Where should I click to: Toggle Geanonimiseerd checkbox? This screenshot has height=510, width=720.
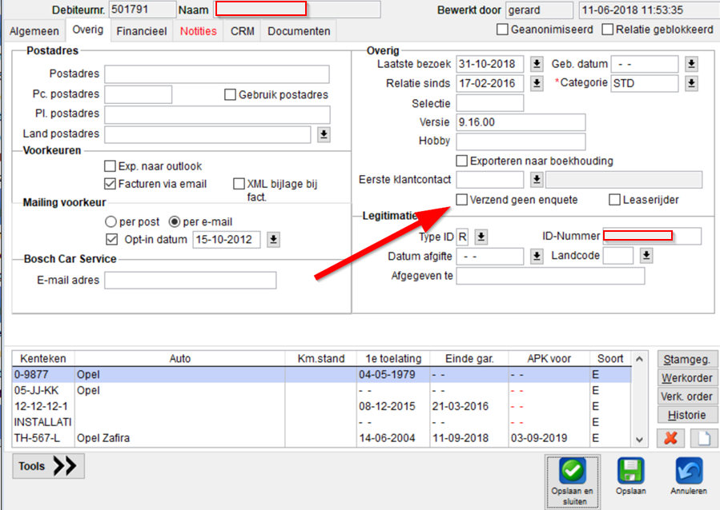[502, 30]
